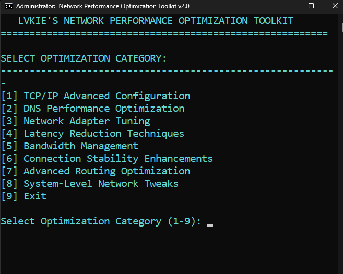This screenshot has height=274, width=343.
Task: Select Latency Reduction Techniques line
Action: [x=93, y=134]
